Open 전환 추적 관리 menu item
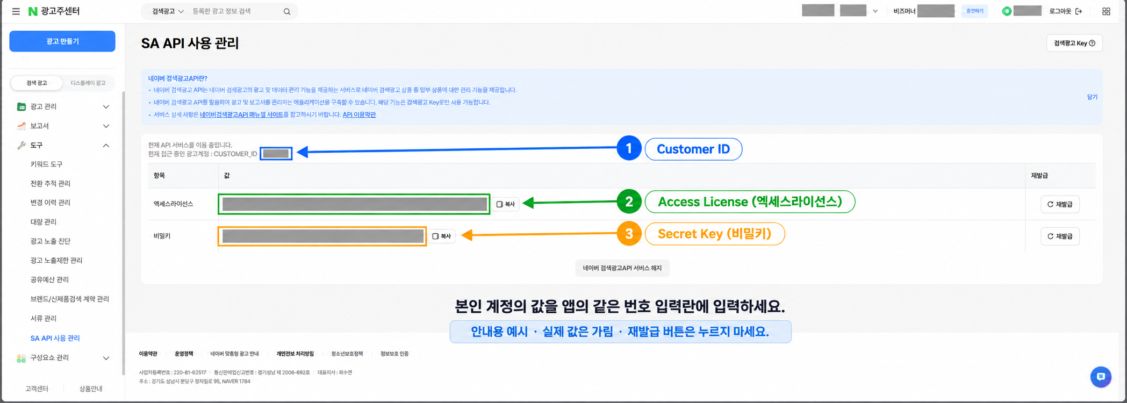 click(51, 184)
